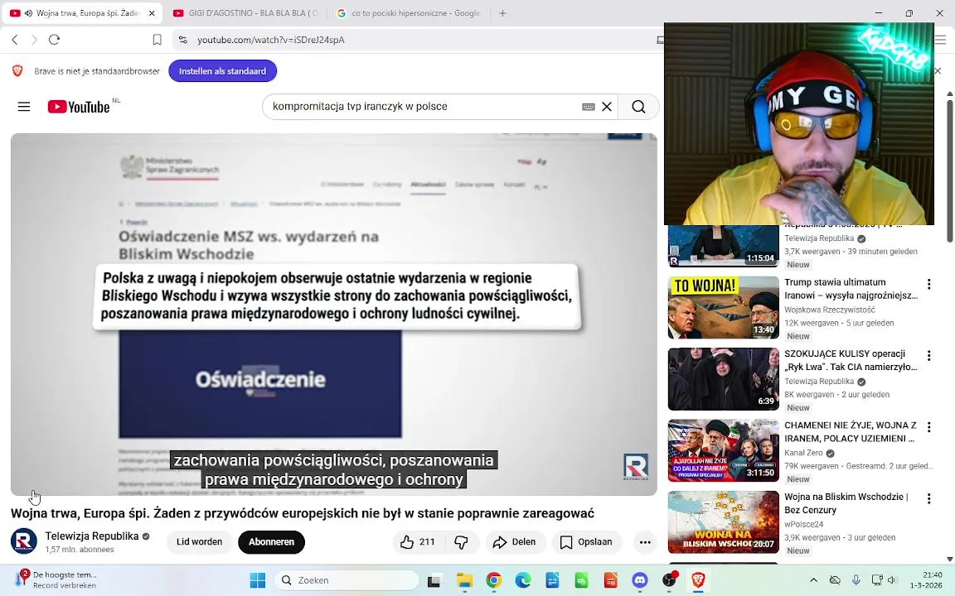Open Brave browser taskbar icon
This screenshot has height=596, width=955.
[698, 581]
